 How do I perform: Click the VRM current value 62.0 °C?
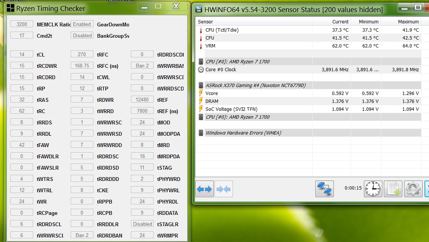point(340,46)
